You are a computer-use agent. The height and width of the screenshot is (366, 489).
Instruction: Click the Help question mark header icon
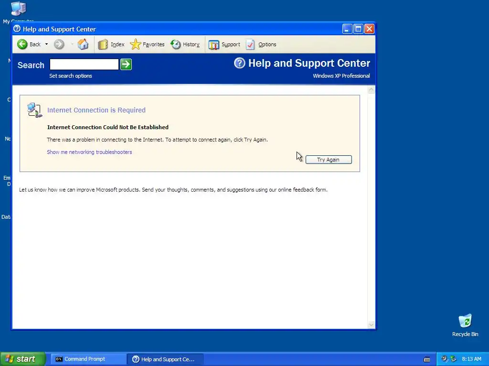[x=240, y=63]
